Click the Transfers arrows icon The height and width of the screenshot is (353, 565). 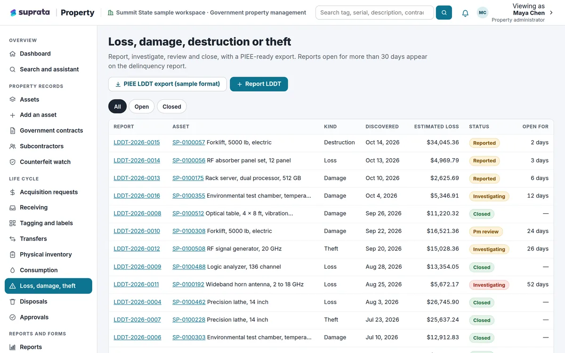click(13, 239)
